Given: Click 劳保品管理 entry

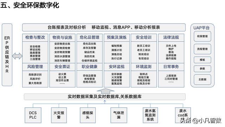Looking at the screenshot, I should tap(90, 75).
